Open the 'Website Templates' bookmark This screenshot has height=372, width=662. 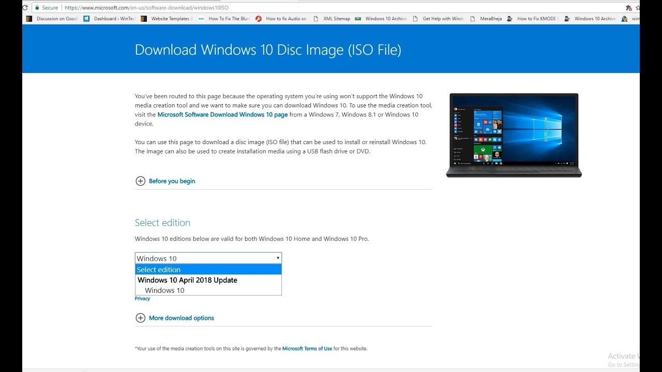click(x=167, y=19)
